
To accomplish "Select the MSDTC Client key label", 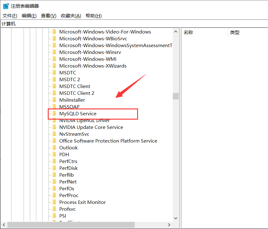I will pos(75,86).
